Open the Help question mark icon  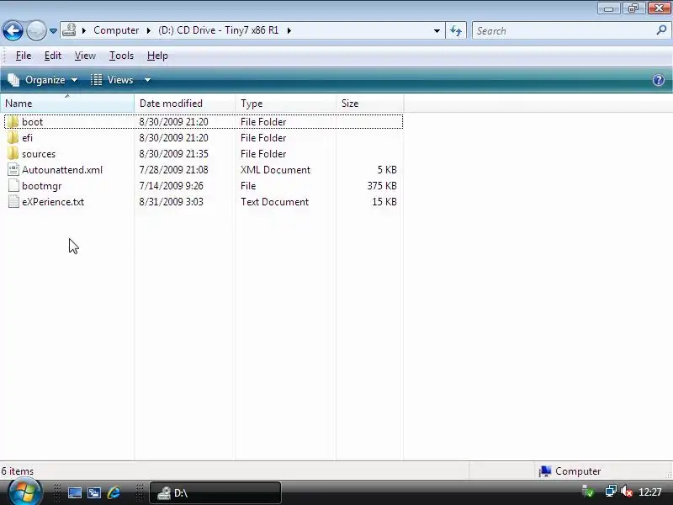tap(659, 80)
